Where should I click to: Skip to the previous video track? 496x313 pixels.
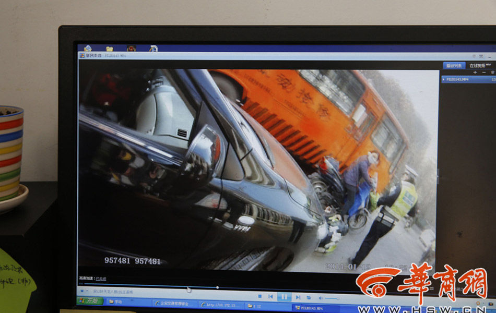[271, 296]
